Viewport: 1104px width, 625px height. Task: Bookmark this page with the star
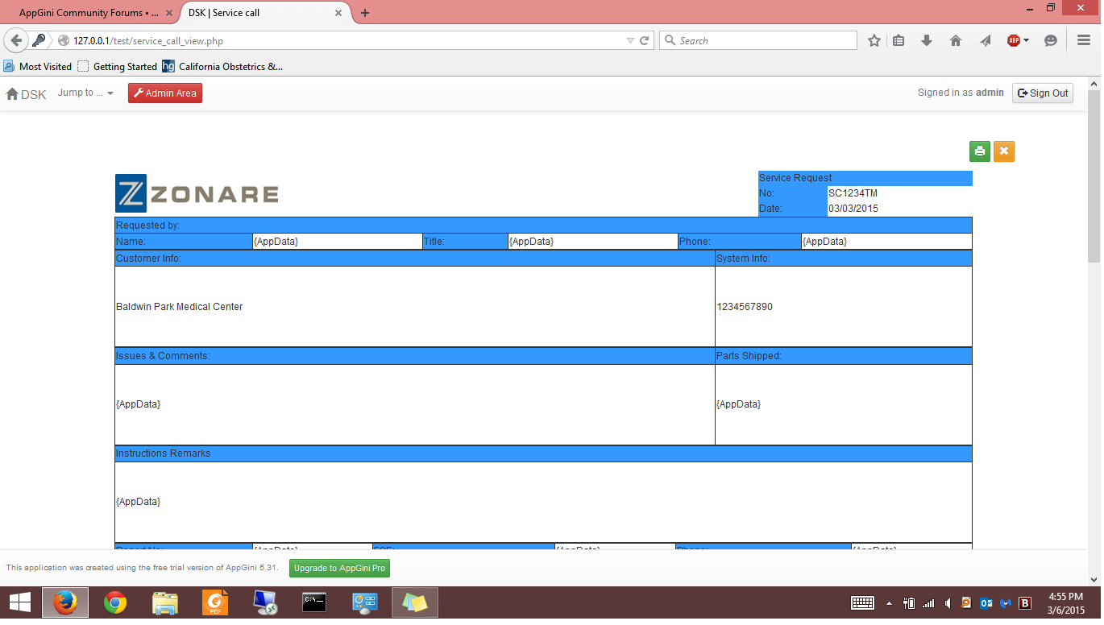point(874,40)
